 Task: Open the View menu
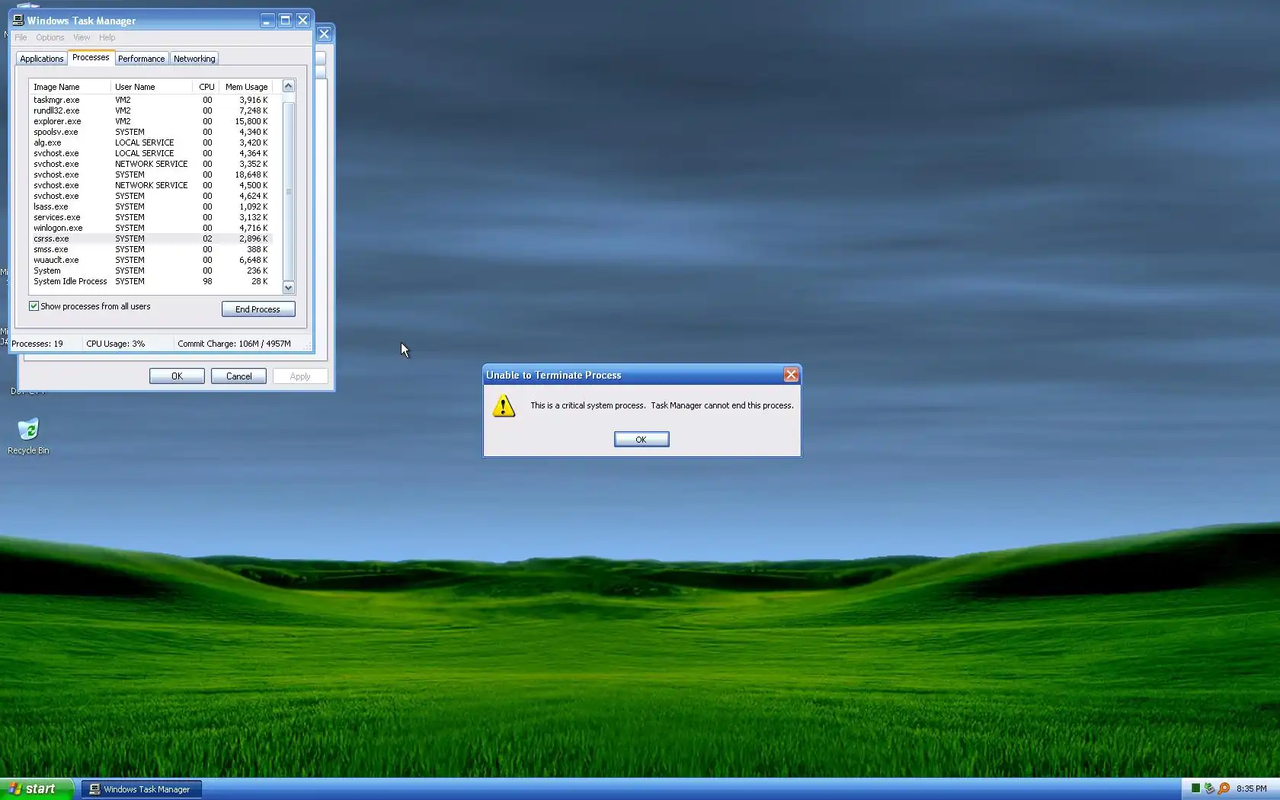click(82, 37)
